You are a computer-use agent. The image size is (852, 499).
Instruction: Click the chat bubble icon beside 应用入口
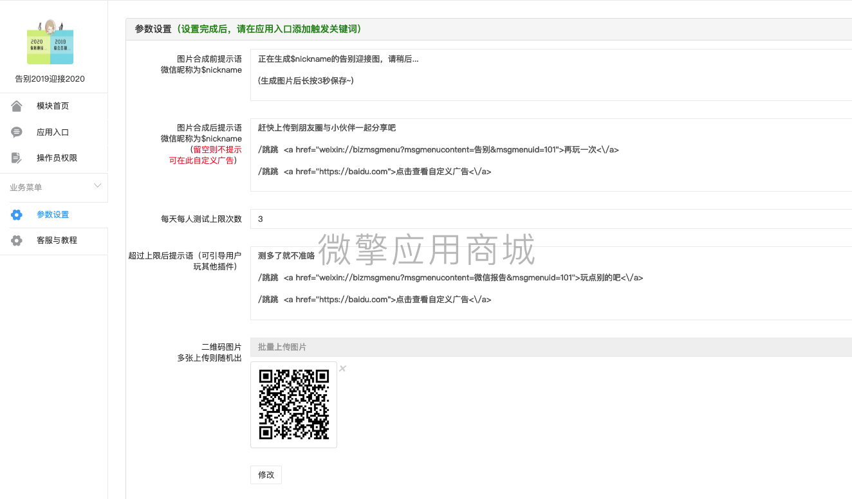17,132
